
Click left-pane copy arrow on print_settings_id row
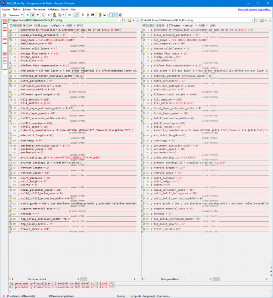(11, 158)
